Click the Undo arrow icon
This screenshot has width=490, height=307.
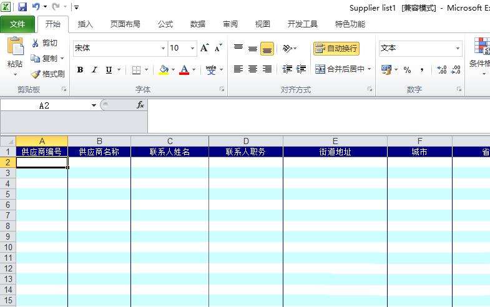[36, 7]
